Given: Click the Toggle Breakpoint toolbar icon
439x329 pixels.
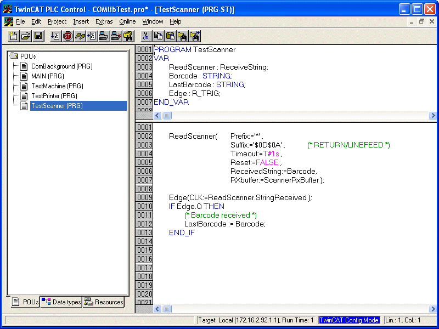Looking at the screenshot, I should (92, 36).
